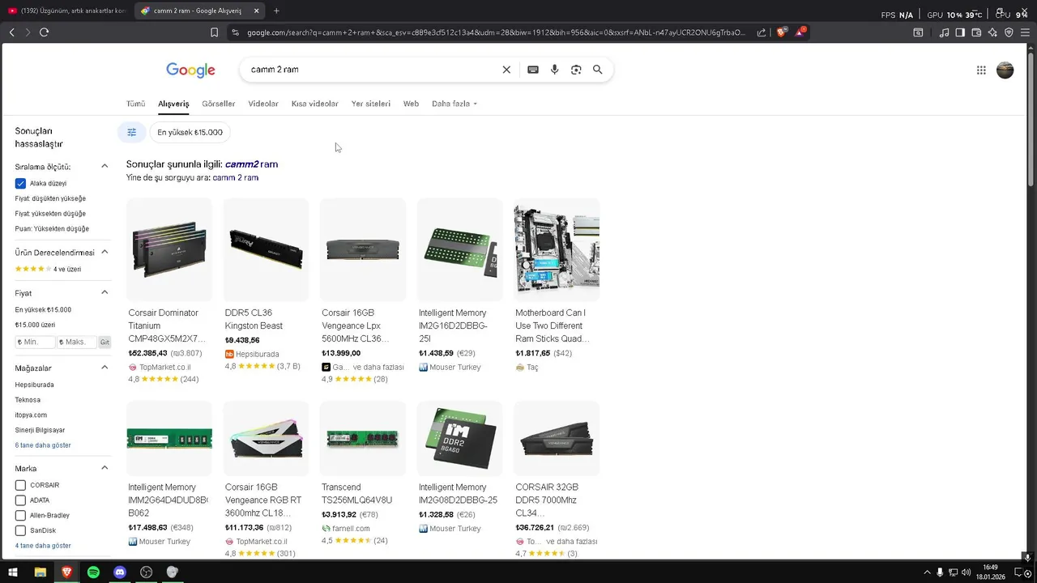1037x583 pixels.
Task: Check the CORSAIR brand filter
Action: 20,485
